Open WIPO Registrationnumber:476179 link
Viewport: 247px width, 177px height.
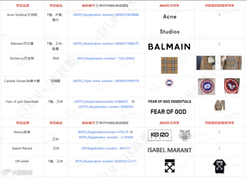tap(103, 132)
